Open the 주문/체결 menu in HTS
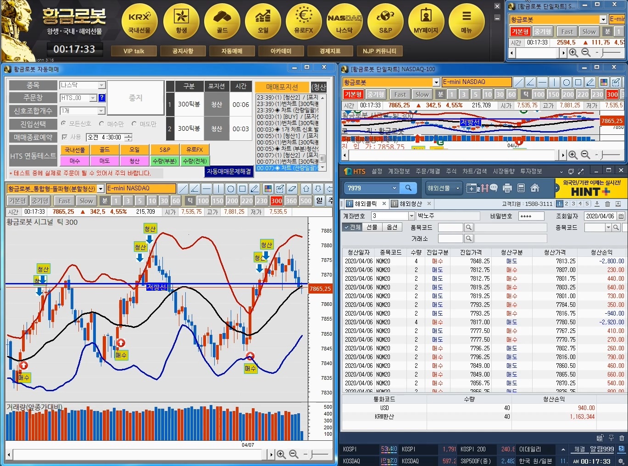Screen dimensions: 628x466 pos(428,171)
